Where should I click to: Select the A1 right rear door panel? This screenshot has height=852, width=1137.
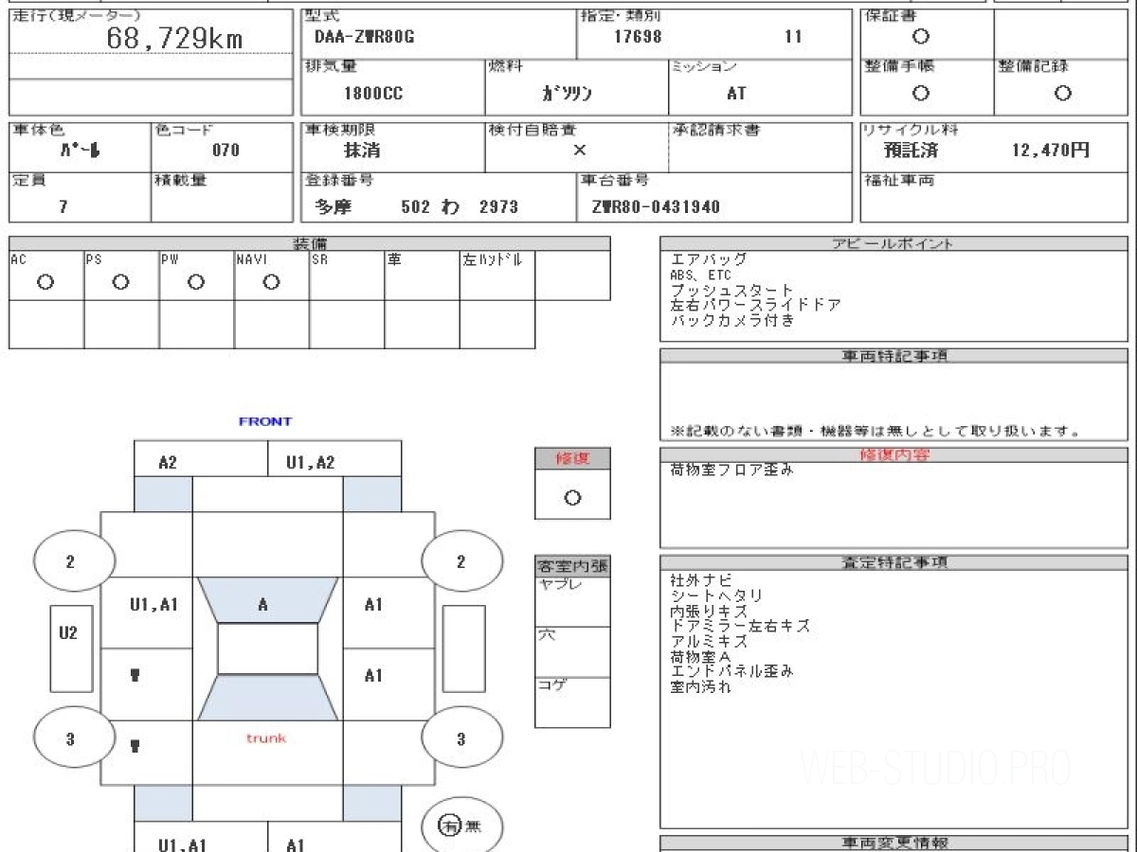pos(388,683)
